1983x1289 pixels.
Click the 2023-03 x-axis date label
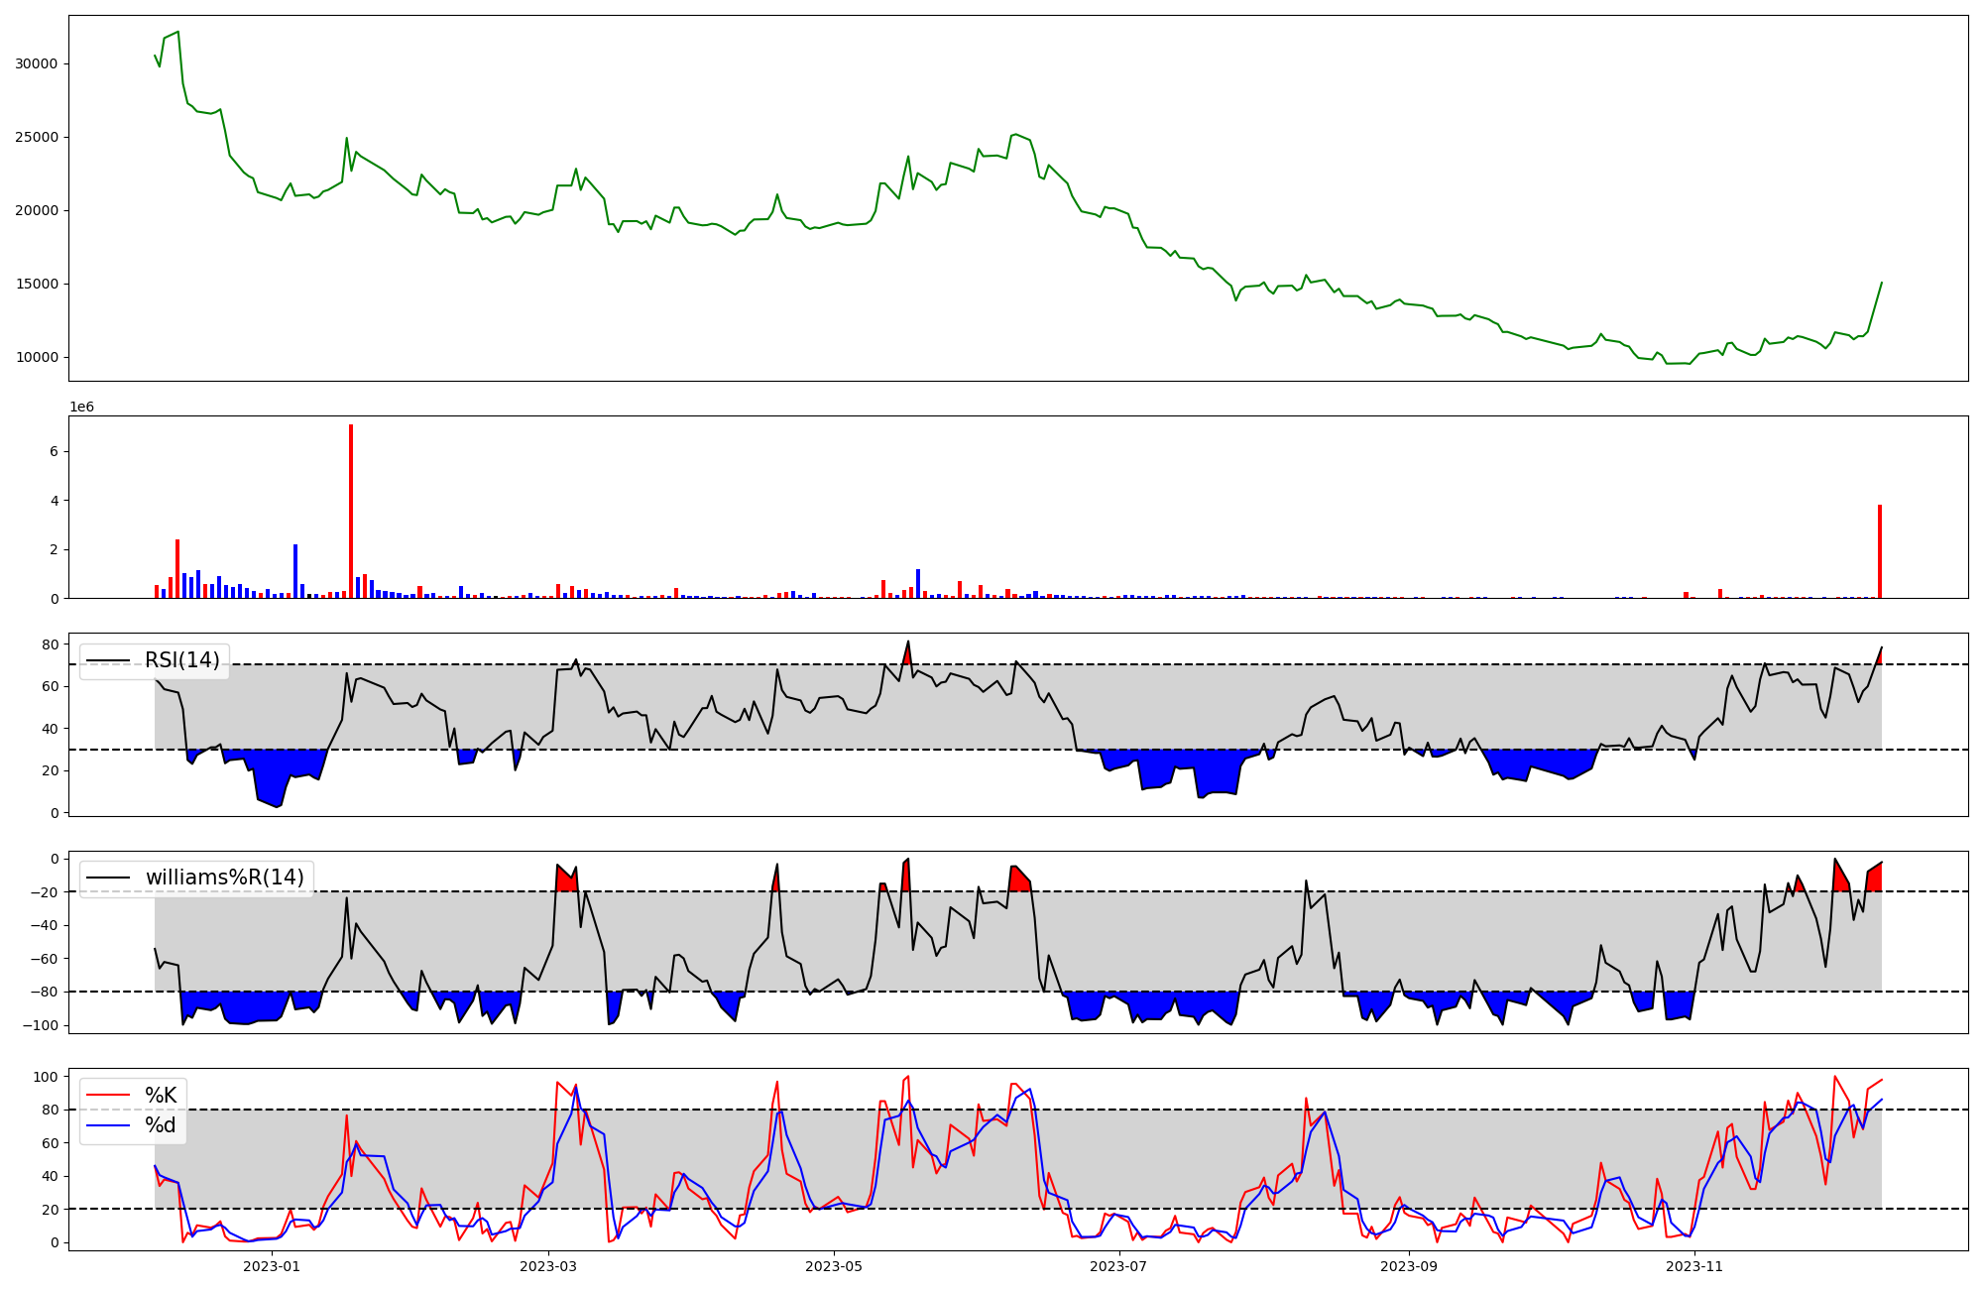click(x=548, y=1266)
